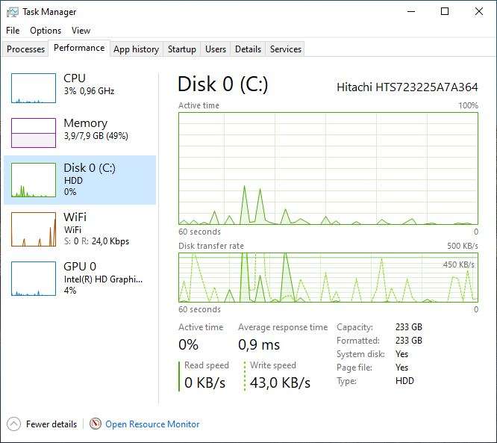Open the View menu

click(81, 31)
